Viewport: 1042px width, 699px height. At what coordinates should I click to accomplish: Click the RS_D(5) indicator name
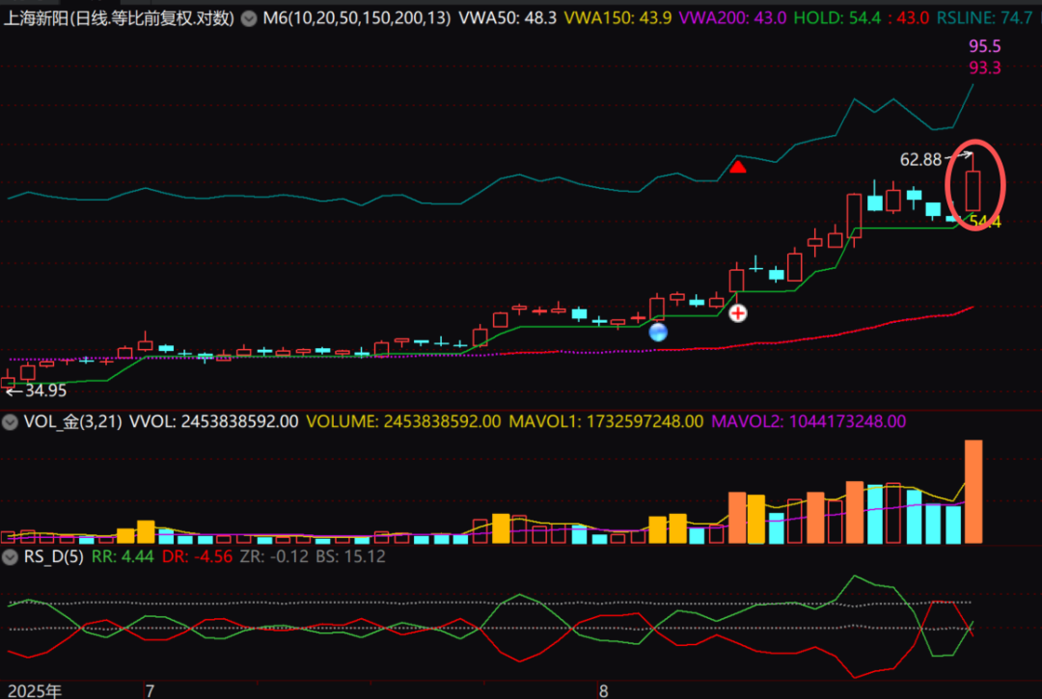point(54,556)
